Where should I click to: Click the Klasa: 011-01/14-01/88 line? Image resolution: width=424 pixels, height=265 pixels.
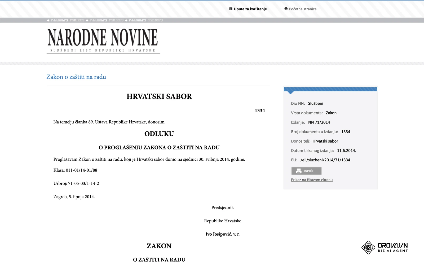[75, 170]
